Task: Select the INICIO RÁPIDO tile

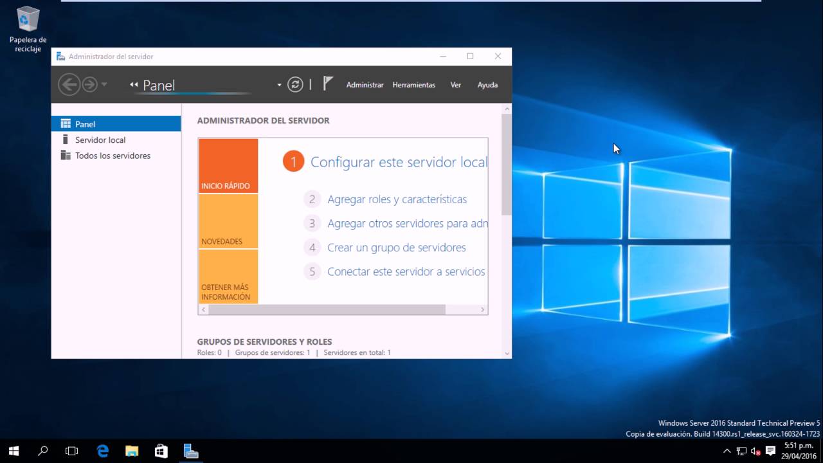Action: [228, 166]
